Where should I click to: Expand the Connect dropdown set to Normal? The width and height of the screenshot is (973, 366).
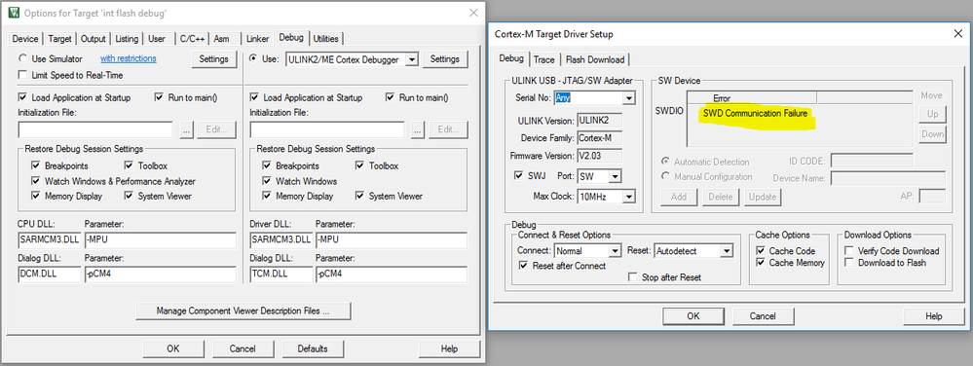(615, 251)
